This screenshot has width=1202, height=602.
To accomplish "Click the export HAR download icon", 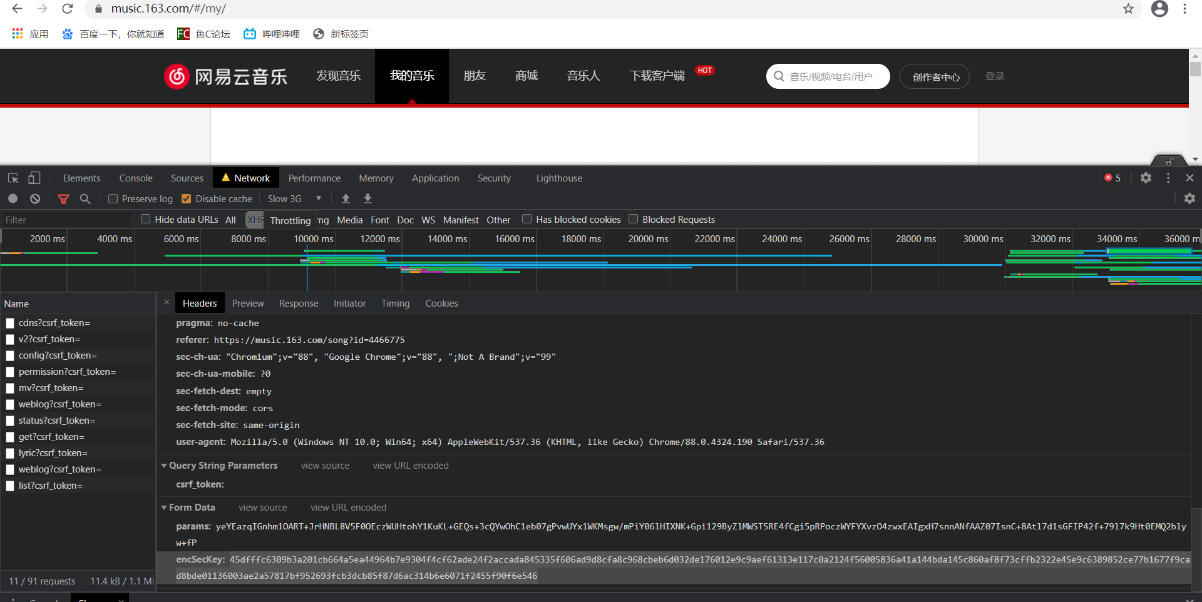I will (x=368, y=198).
